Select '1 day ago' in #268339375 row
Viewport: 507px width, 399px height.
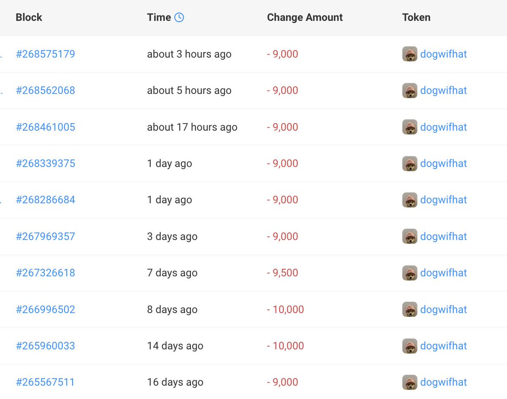(169, 163)
